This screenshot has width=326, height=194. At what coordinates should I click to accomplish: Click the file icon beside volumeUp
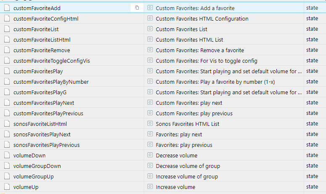click(x=6, y=187)
